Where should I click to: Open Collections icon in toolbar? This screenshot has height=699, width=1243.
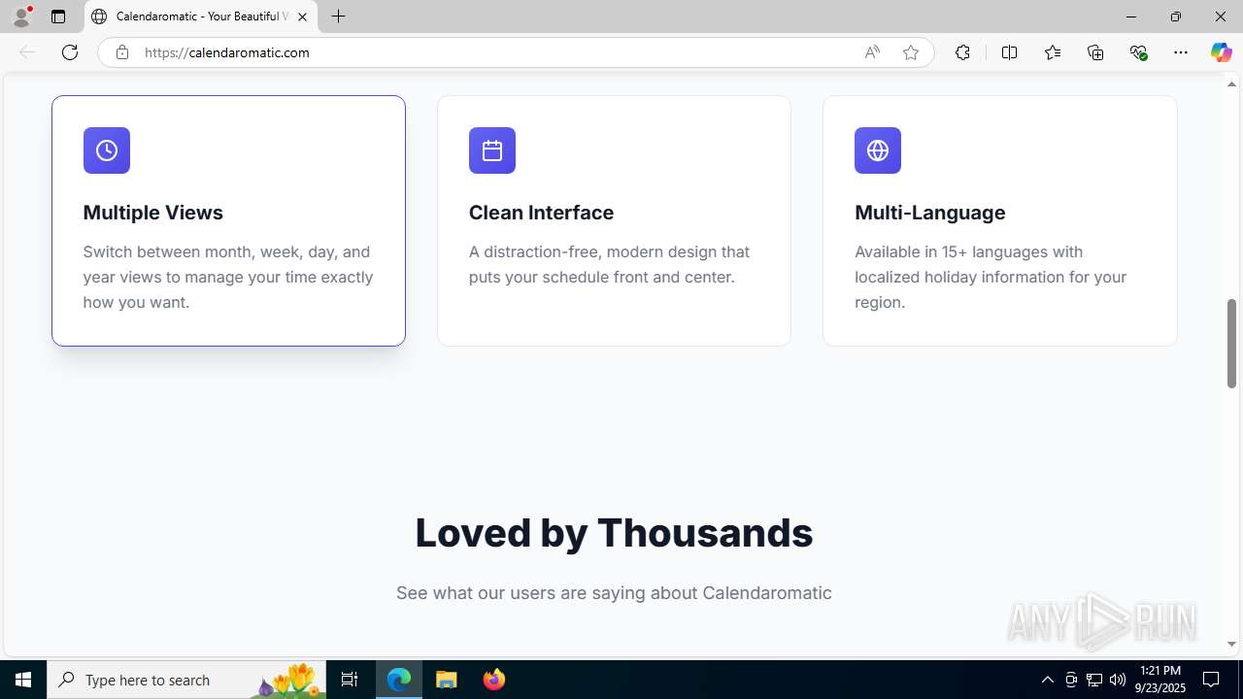1095,52
